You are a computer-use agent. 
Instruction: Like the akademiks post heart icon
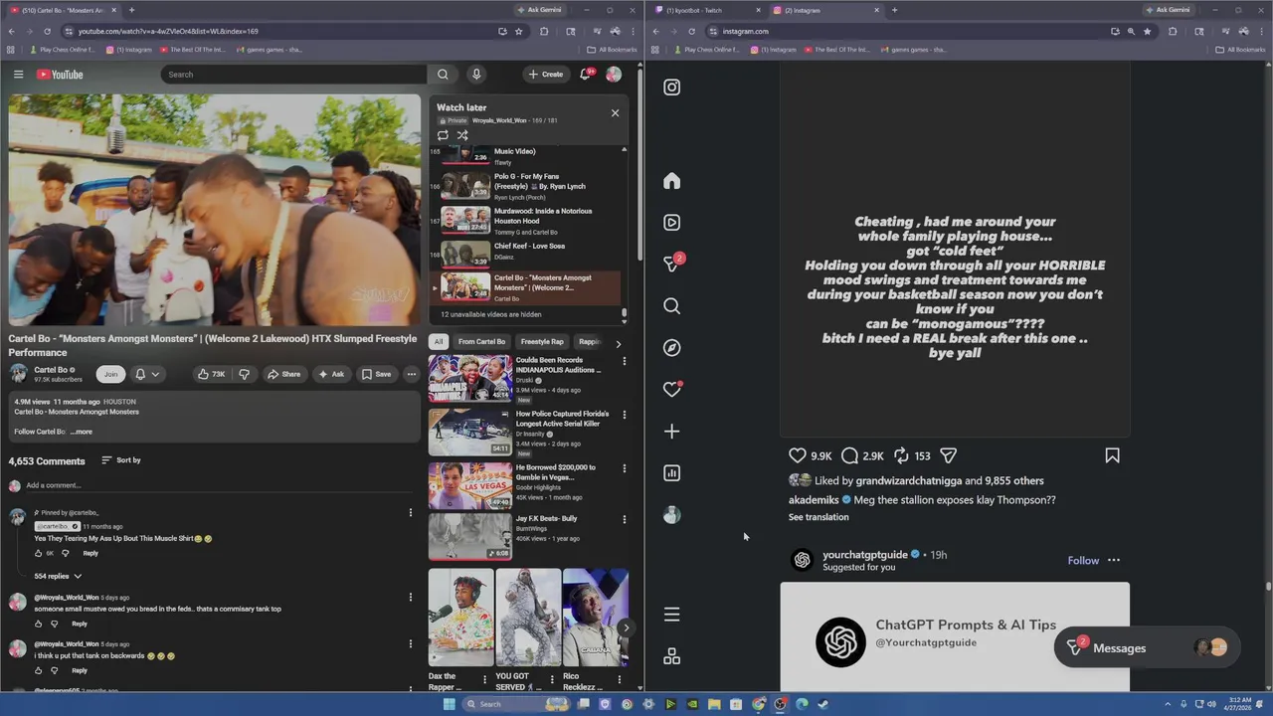pos(798,455)
